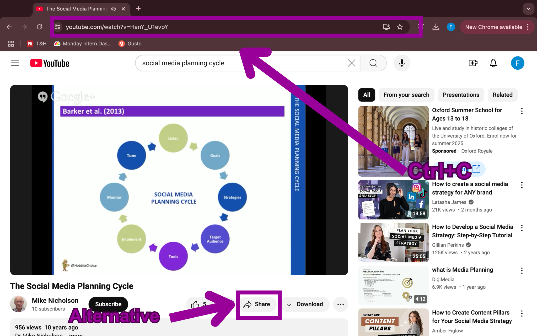Like the video with thumbs up
The width and height of the screenshot is (537, 336).
click(195, 304)
